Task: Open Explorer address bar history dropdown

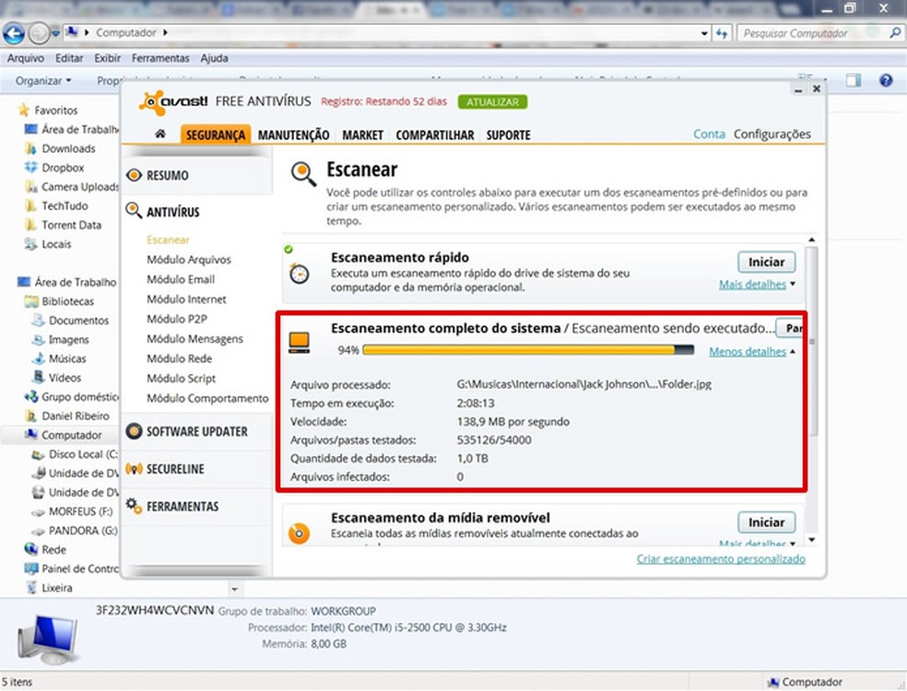Action: click(x=704, y=33)
